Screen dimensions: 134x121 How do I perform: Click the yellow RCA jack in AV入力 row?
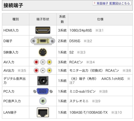(49, 62)
